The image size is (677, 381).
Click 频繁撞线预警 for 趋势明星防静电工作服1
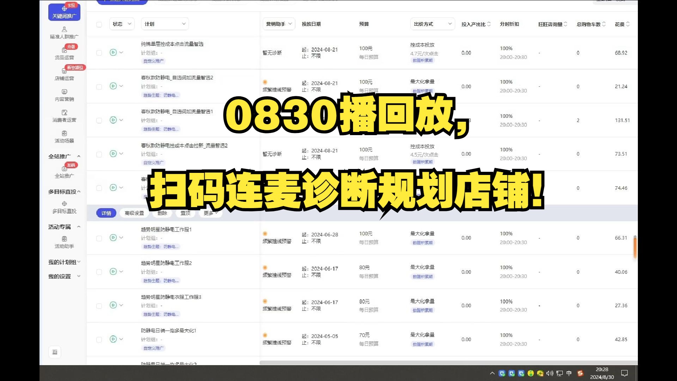(x=277, y=241)
